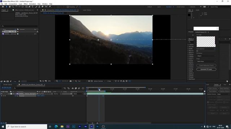Screen dimensions: 231x129
Task: Click the frame blending icon in timeline header
Action: [76, 89]
